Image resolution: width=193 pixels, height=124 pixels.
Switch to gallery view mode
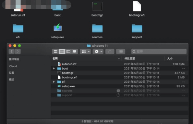75,52
